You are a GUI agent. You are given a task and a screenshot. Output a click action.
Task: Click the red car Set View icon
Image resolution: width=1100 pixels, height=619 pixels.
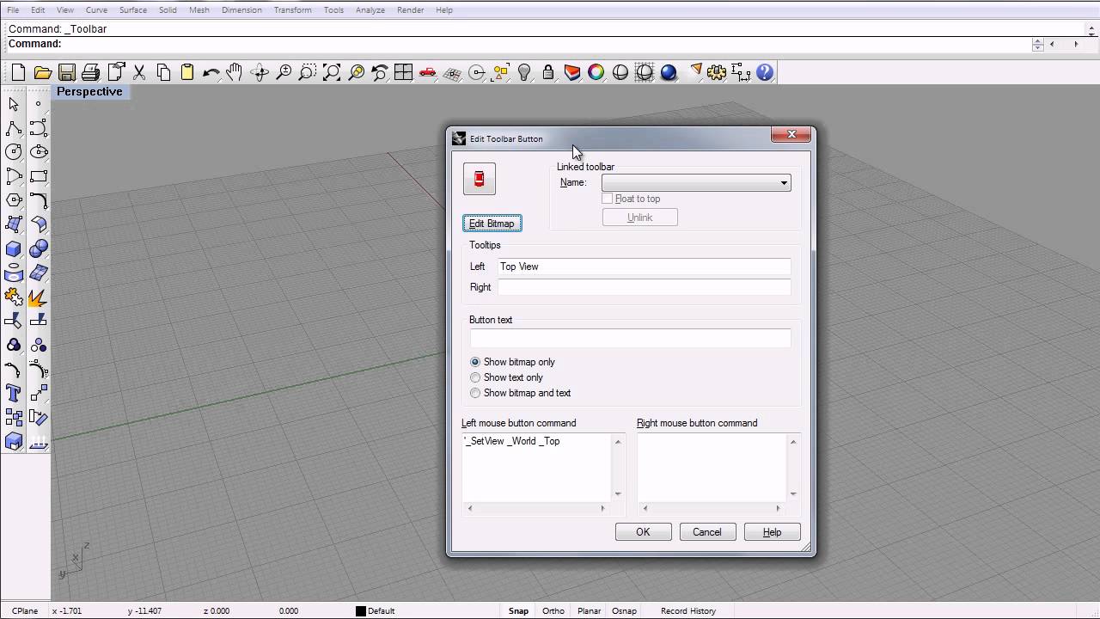tap(427, 73)
